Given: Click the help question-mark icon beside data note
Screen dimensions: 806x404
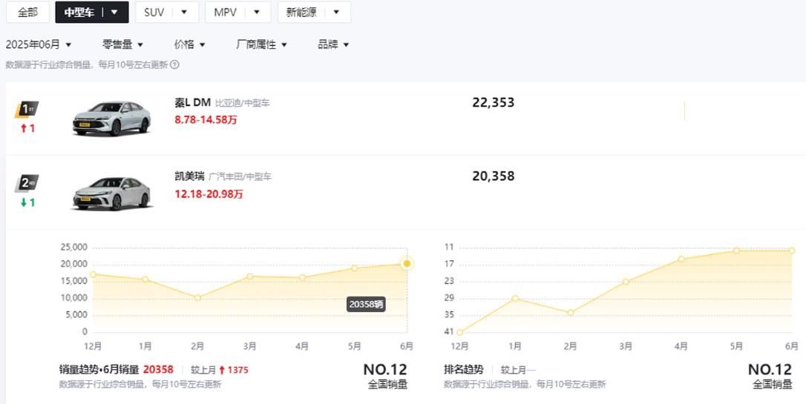Looking at the screenshot, I should point(174,64).
